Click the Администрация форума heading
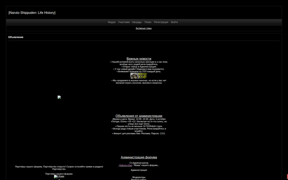This screenshot has width=288, height=180. coord(139,157)
